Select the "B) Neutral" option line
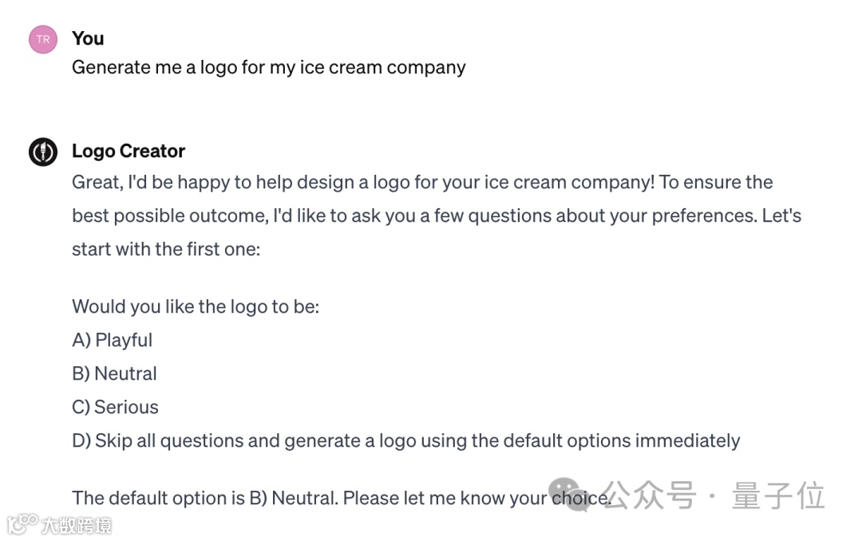 pyautogui.click(x=114, y=373)
